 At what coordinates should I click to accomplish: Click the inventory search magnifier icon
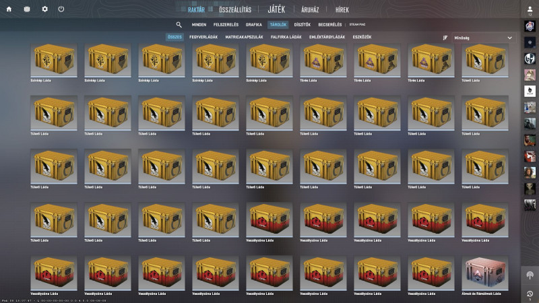click(x=179, y=25)
